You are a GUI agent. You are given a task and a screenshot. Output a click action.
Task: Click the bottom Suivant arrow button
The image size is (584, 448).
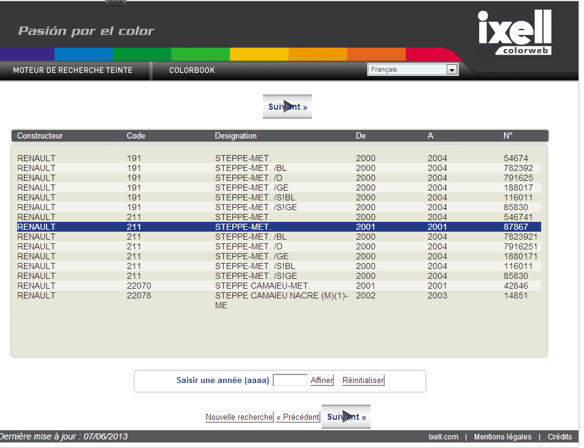pos(346,417)
